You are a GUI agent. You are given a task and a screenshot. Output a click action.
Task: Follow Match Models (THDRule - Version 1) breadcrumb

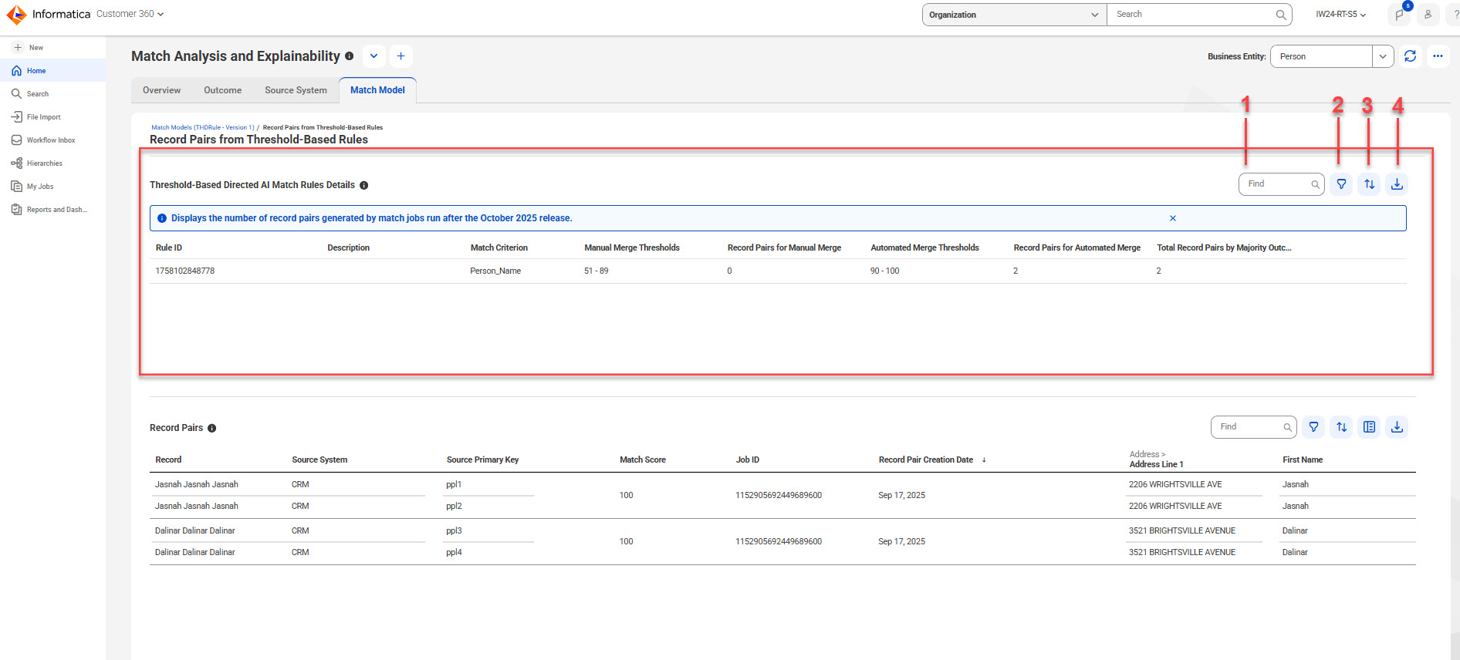pos(203,128)
